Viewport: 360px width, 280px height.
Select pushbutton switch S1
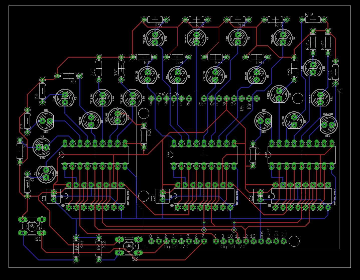[x=32, y=226]
